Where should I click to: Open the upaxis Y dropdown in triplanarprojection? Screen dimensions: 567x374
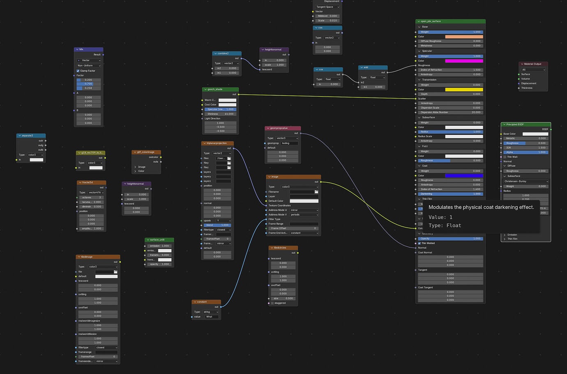pyautogui.click(x=224, y=221)
